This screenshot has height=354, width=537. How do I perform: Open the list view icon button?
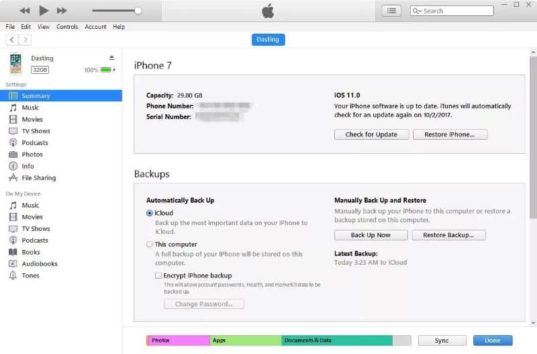(x=391, y=11)
